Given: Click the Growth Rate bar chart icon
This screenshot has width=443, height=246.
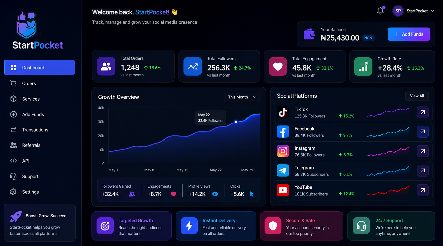Looking at the screenshot, I should click(x=363, y=66).
